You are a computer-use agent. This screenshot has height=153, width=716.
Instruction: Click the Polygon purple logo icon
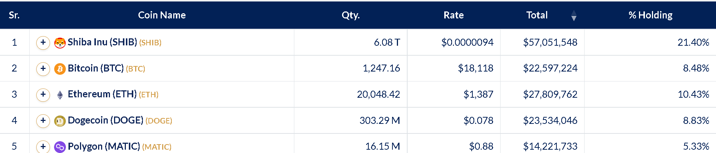(x=60, y=147)
